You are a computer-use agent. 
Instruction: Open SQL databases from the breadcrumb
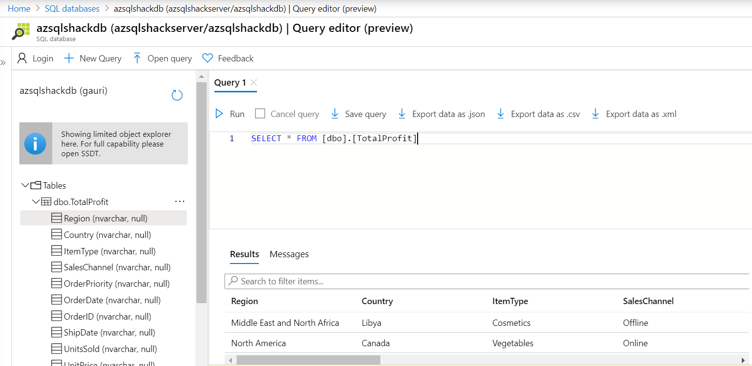72,8
